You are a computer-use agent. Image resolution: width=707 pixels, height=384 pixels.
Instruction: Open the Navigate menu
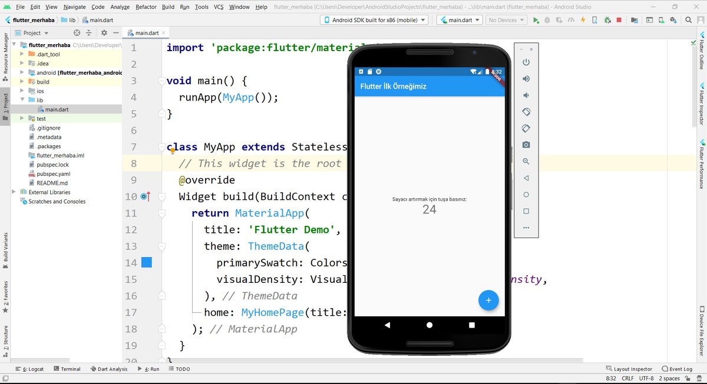pyautogui.click(x=74, y=7)
